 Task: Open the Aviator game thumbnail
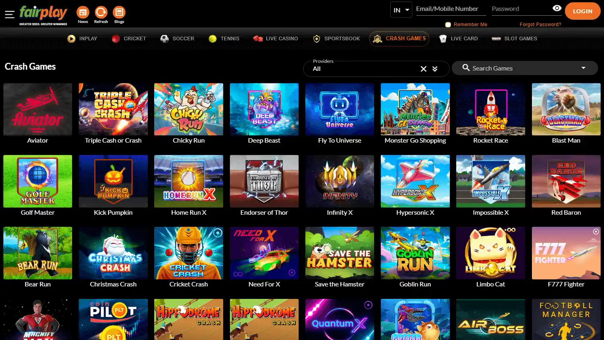tap(37, 109)
